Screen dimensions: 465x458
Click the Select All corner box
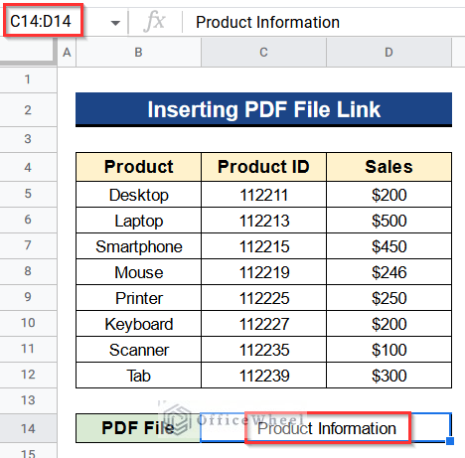pos(28,53)
